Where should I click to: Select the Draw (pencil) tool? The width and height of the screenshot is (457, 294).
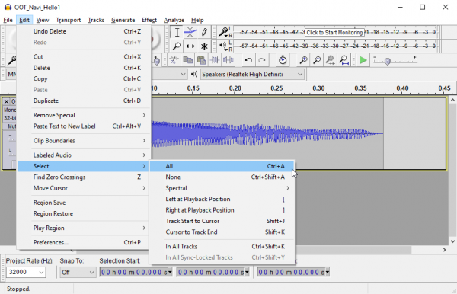click(x=204, y=32)
